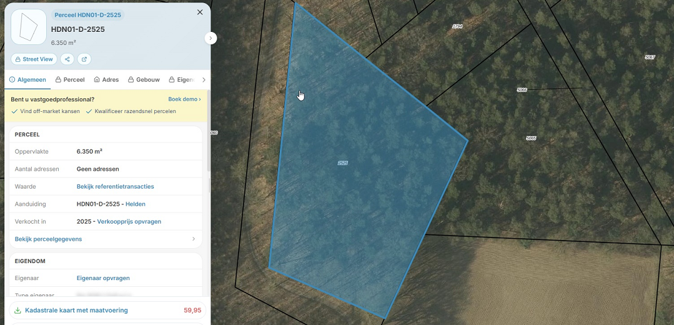The height and width of the screenshot is (325, 674).
Task: Download Kadastrale kaart met maatvoering
Action: pyautogui.click(x=107, y=311)
